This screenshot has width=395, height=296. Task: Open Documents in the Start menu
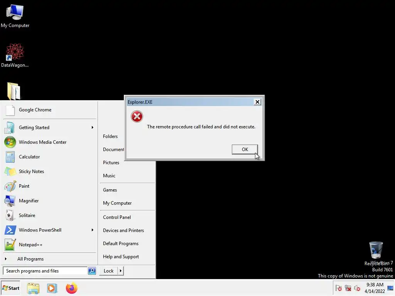click(113, 150)
